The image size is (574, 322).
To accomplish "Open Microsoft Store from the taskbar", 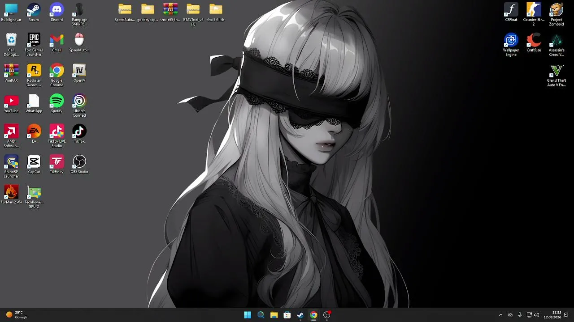I will point(287,315).
